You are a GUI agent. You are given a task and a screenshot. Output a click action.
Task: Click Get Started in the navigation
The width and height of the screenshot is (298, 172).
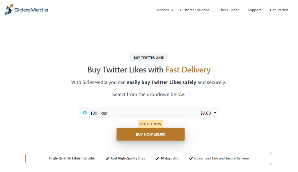279,10
